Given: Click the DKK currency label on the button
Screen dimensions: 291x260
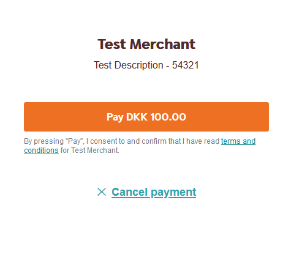Looking at the screenshot, I should click(137, 117).
